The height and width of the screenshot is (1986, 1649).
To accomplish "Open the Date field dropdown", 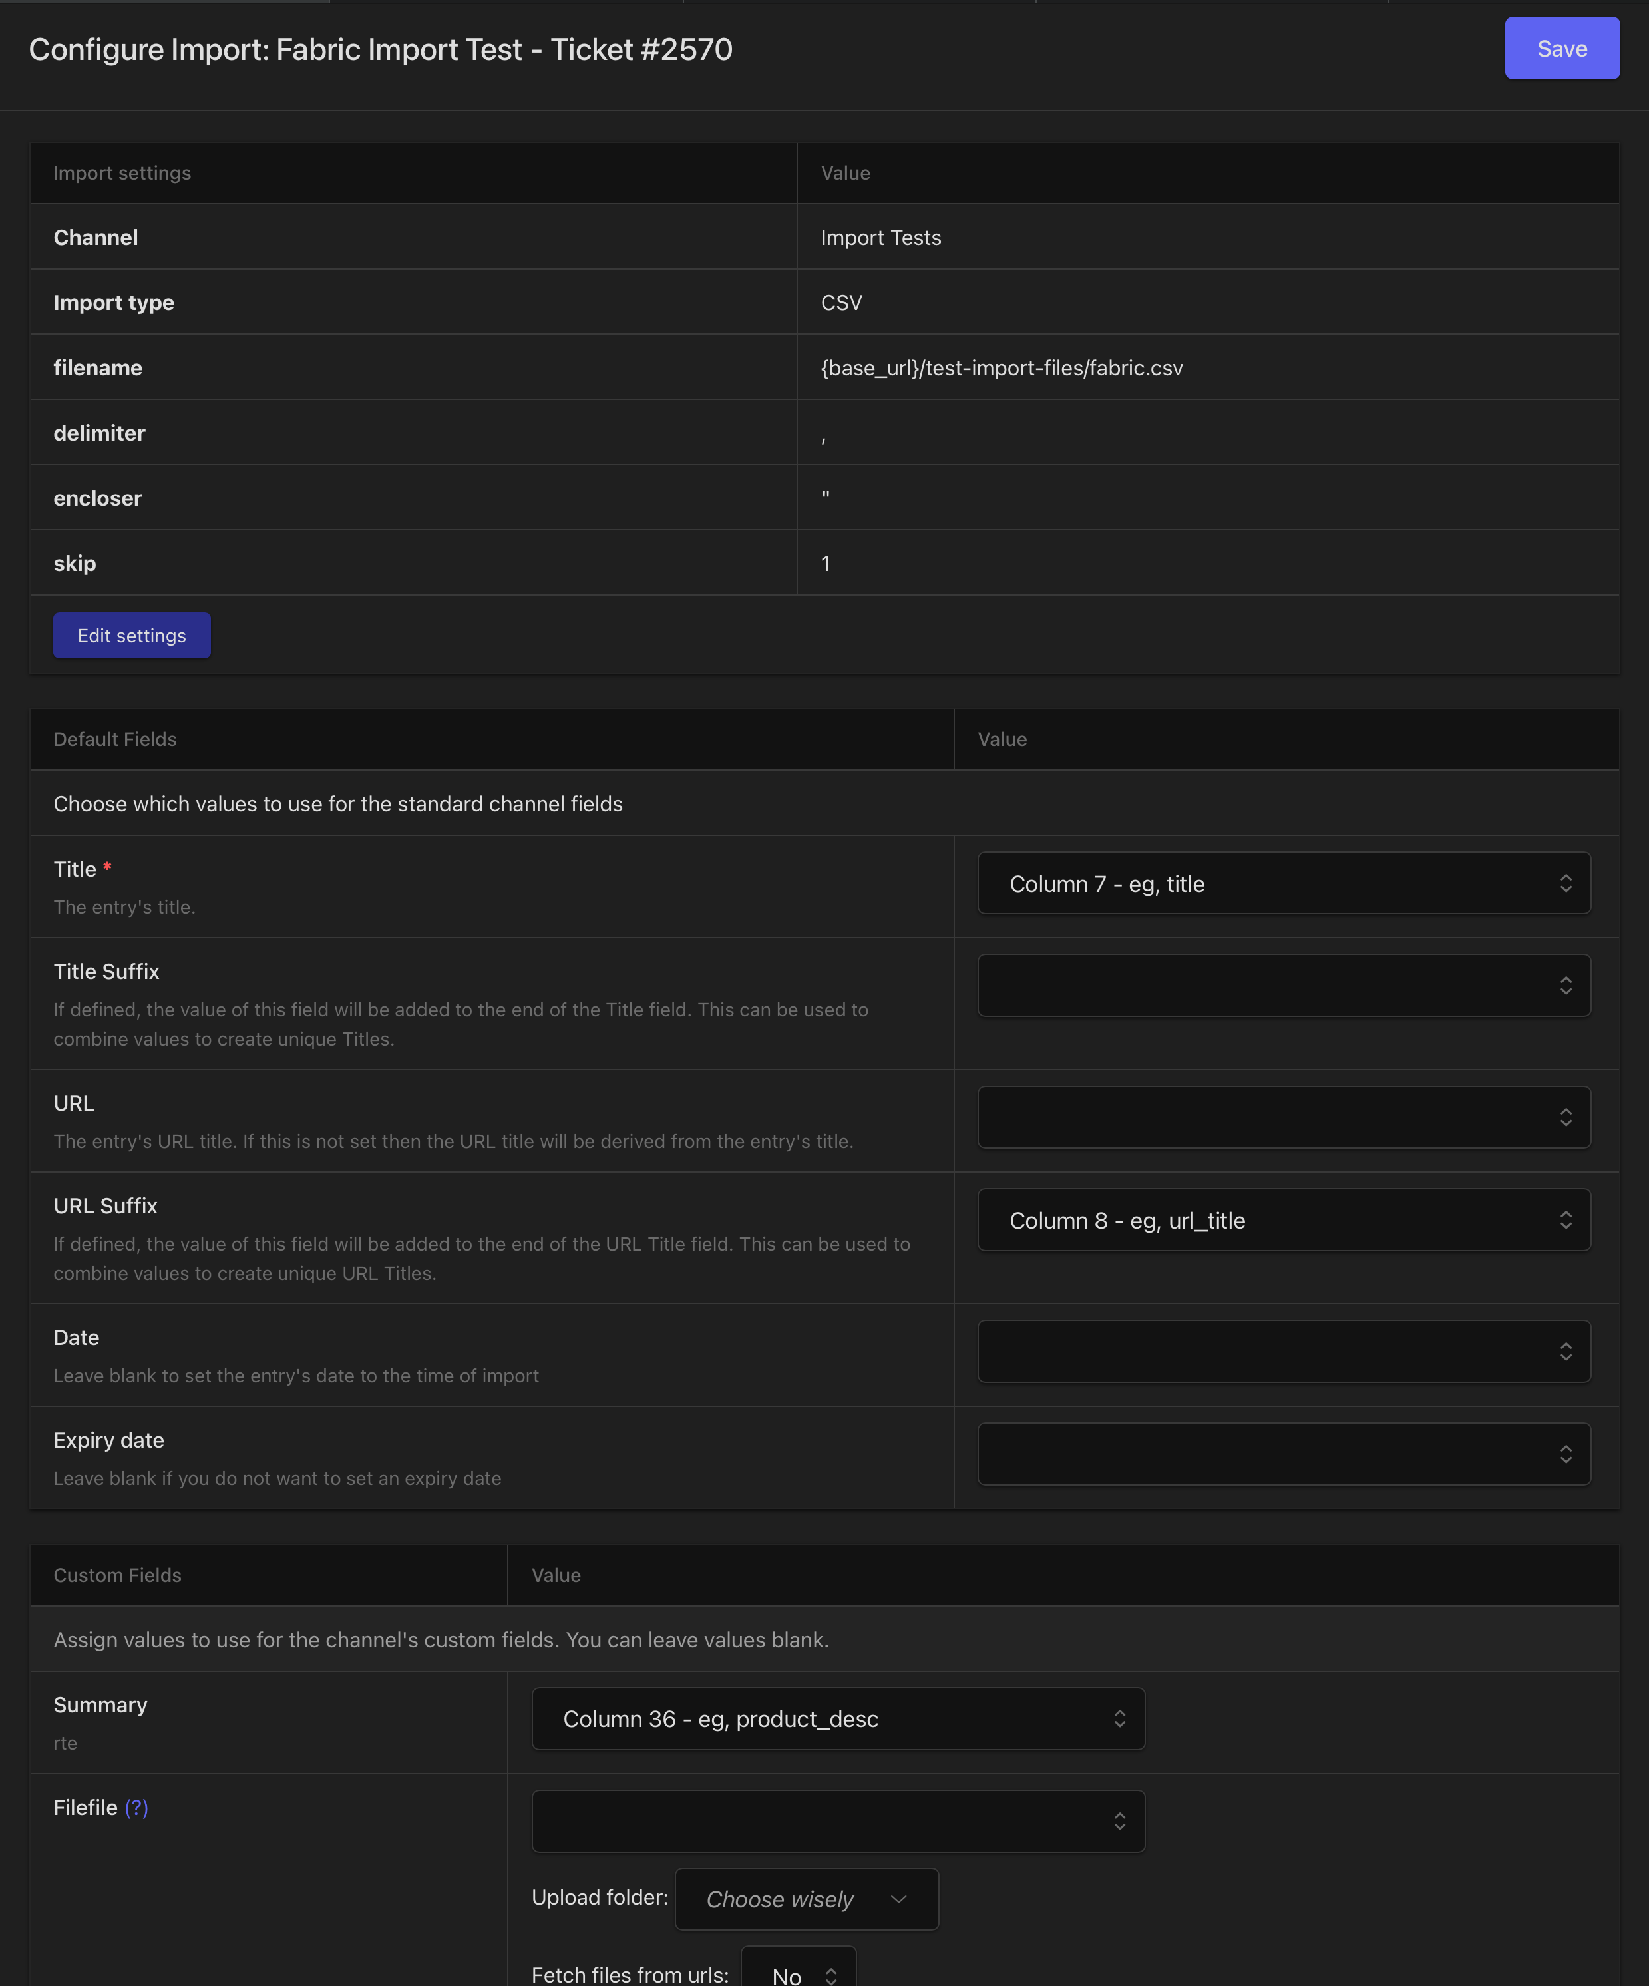I will pos(1284,1352).
